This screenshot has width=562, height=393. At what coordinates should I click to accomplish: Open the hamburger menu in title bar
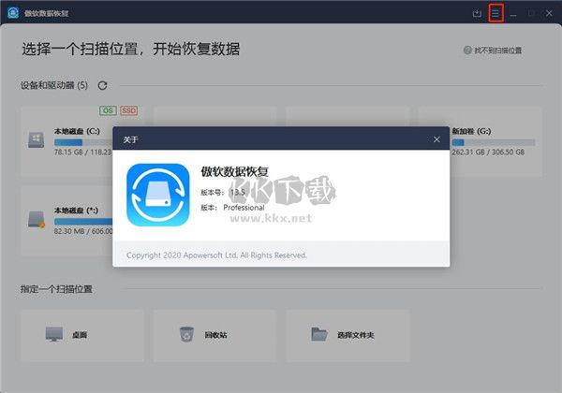coord(496,13)
